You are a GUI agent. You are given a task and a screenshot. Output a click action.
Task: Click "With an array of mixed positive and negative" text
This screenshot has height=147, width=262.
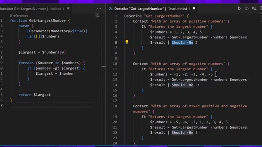[x=199, y=106]
